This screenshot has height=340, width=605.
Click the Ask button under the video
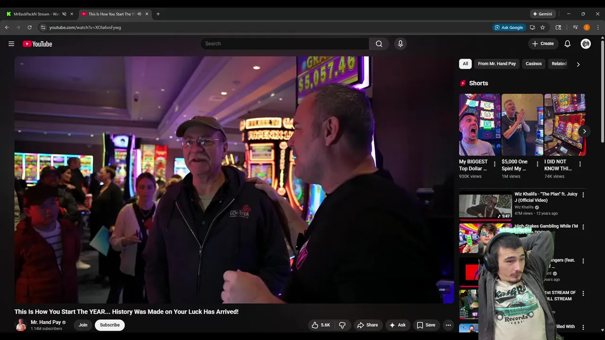397,325
